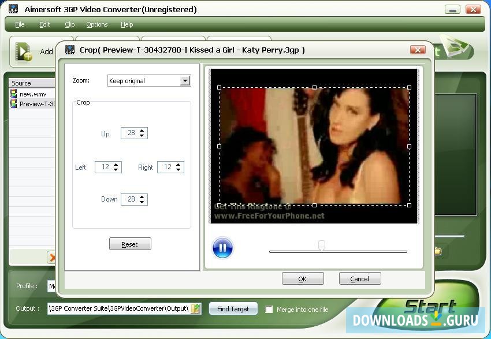Open the Clip menu
The width and height of the screenshot is (491, 339).
69,24
